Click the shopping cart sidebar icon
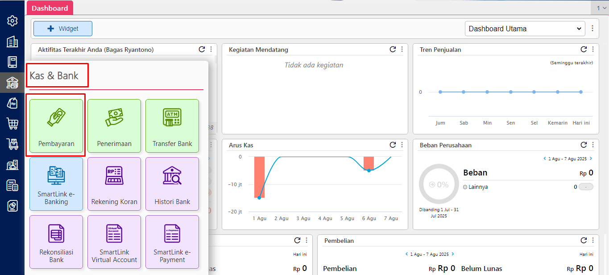This screenshot has height=275, width=609. tap(12, 123)
